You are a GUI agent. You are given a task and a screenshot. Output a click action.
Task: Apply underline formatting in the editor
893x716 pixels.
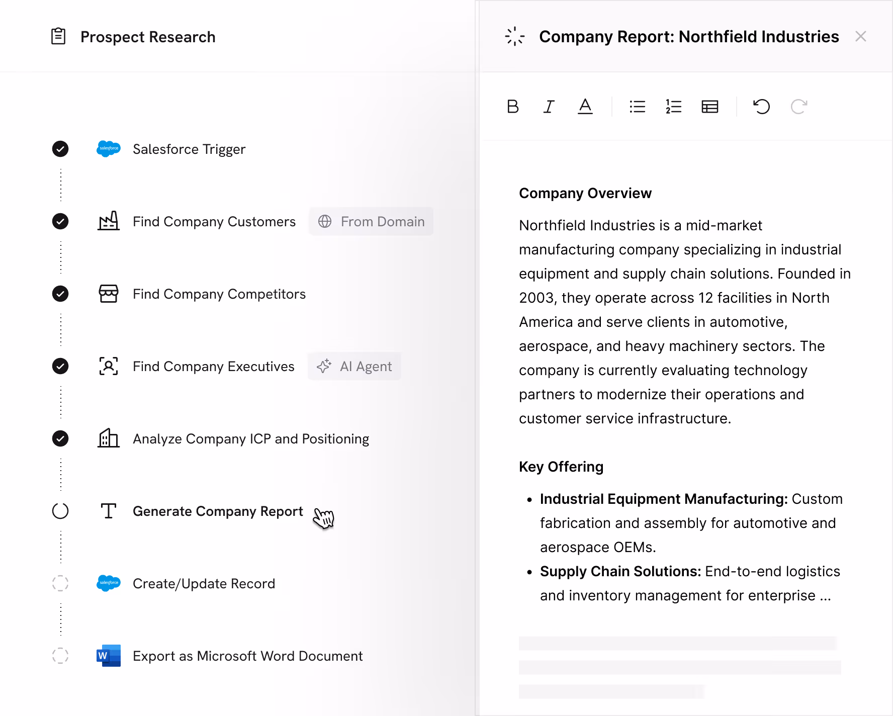click(x=585, y=106)
